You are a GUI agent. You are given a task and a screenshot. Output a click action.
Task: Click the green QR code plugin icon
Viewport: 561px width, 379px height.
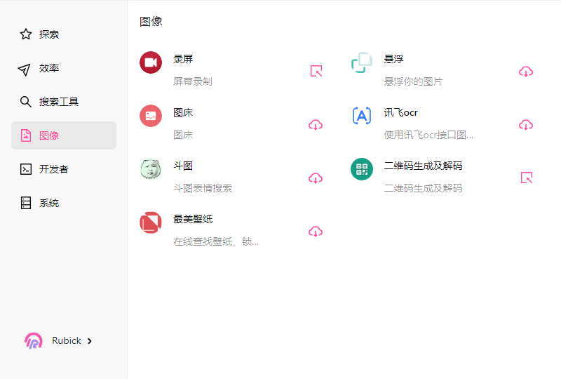pyautogui.click(x=362, y=169)
